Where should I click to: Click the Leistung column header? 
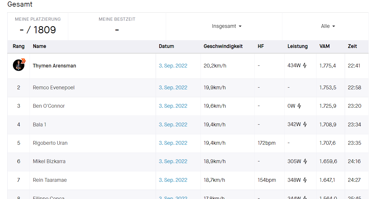(x=298, y=46)
